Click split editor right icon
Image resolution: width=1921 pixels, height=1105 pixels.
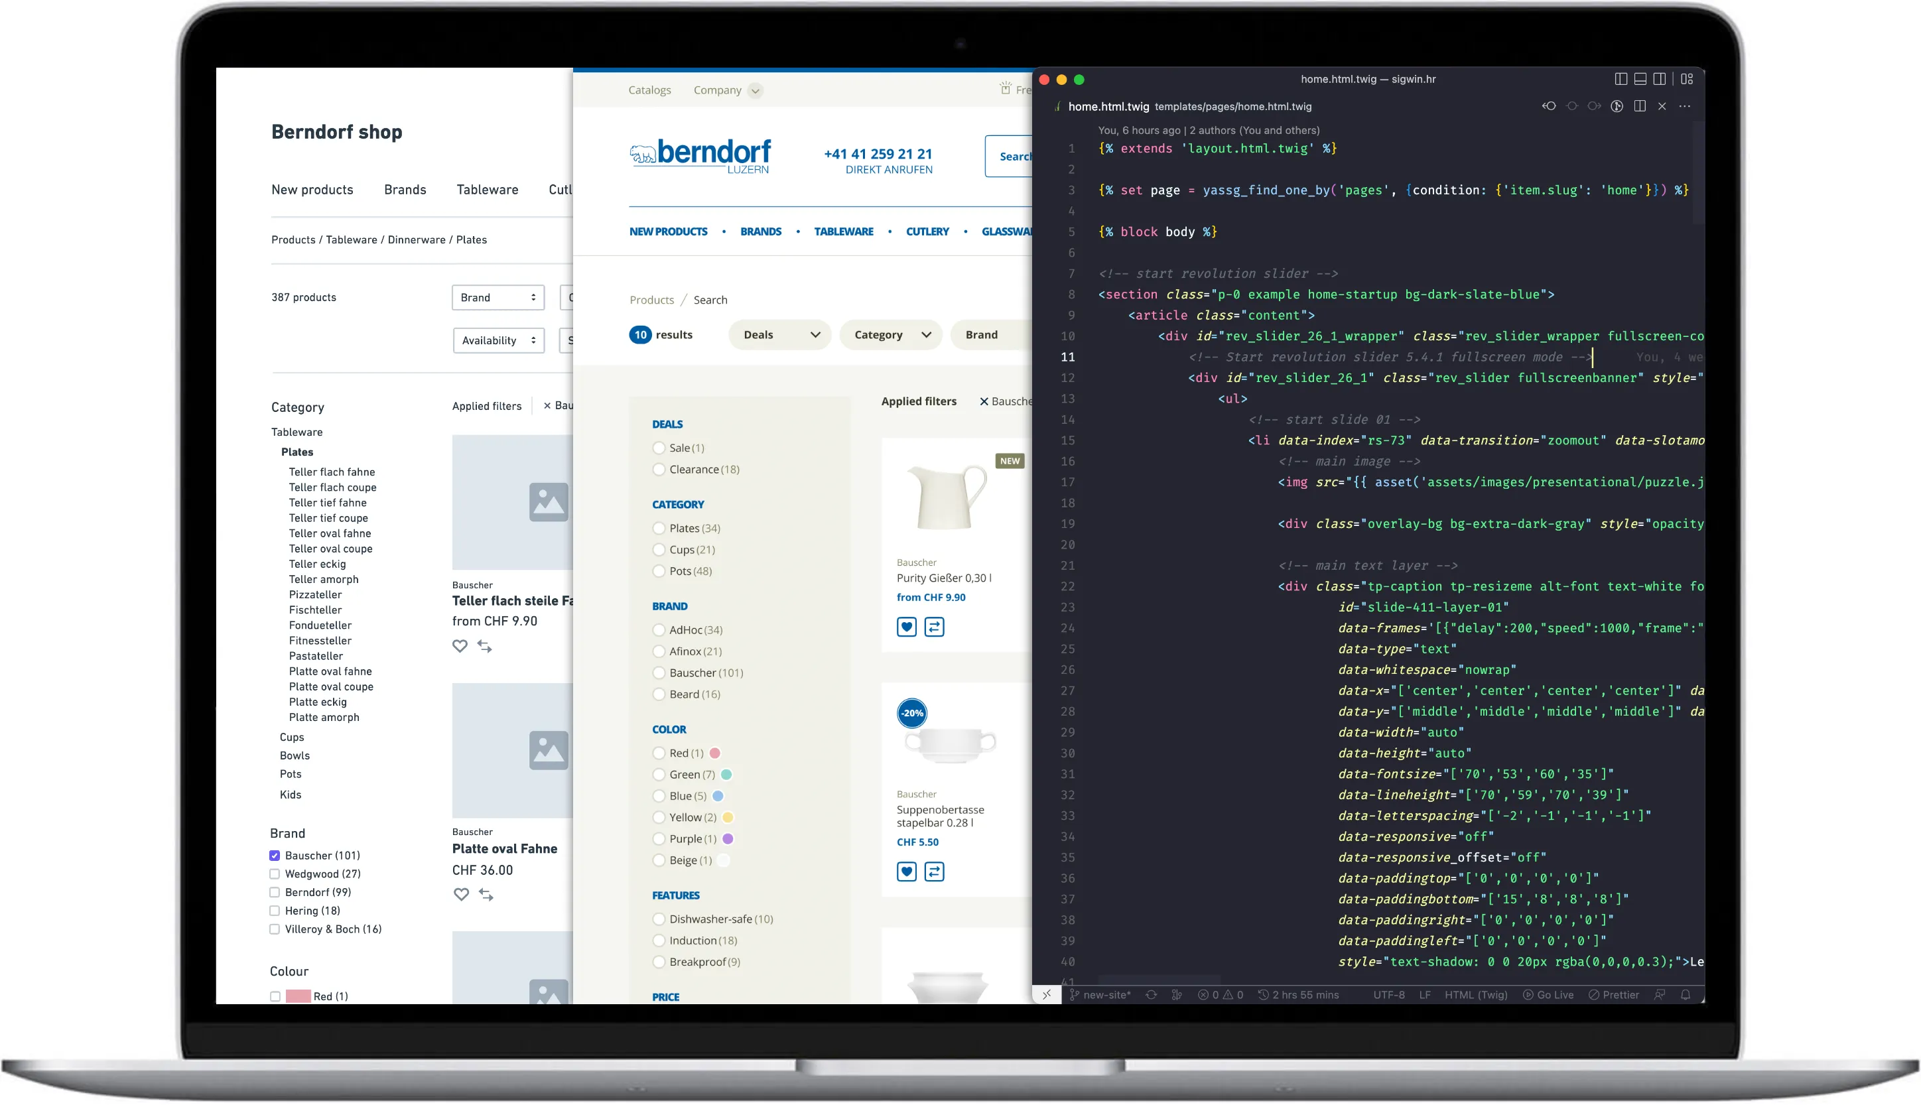[1639, 106]
